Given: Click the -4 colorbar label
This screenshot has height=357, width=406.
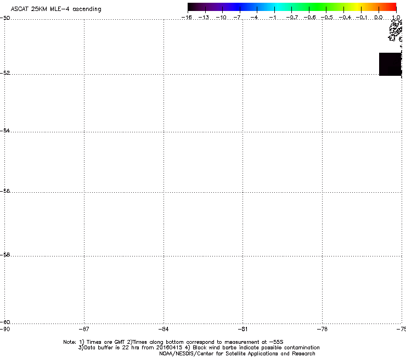Looking at the screenshot, I should pos(254,18).
